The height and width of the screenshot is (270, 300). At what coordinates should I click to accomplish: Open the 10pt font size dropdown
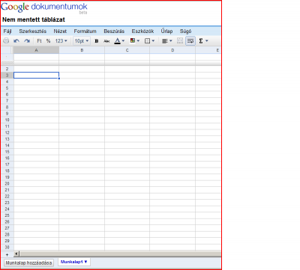point(82,41)
